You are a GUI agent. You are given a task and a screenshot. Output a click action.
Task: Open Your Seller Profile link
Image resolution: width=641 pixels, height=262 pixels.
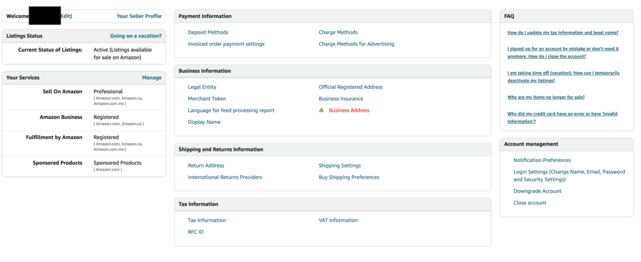(139, 16)
